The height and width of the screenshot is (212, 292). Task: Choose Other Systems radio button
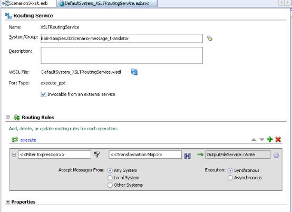pyautogui.click(x=110, y=185)
